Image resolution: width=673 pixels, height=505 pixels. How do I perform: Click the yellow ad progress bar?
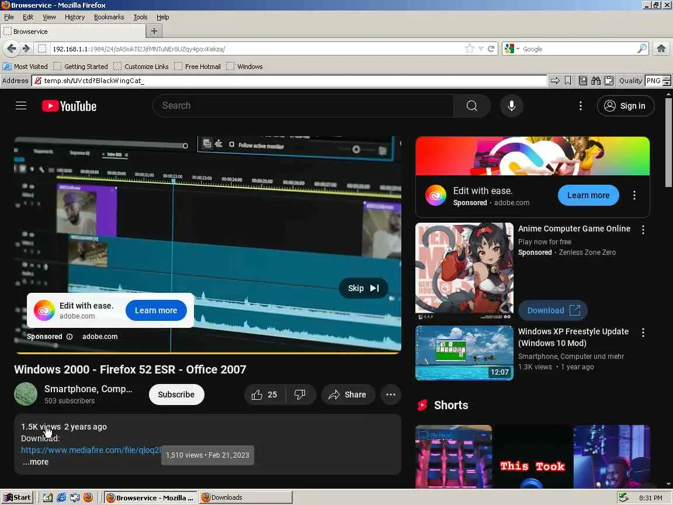(208, 353)
